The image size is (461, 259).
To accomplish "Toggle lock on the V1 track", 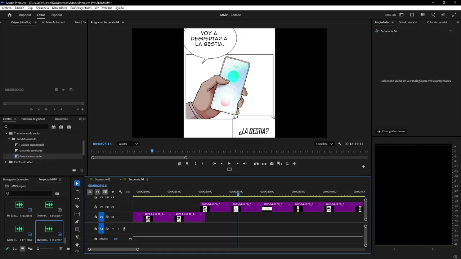I will tap(95, 217).
